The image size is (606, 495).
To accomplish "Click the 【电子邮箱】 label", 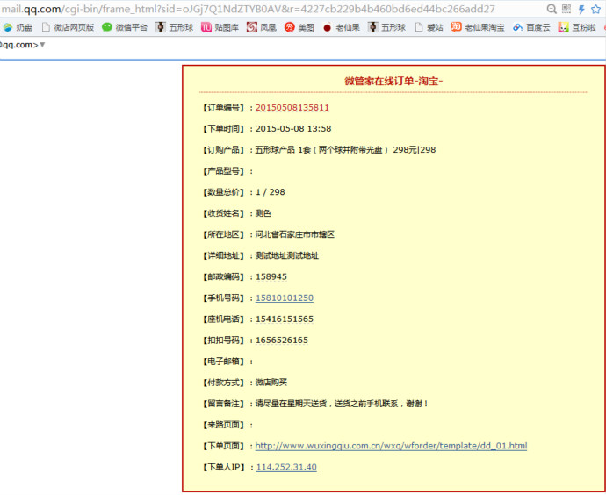I will (223, 362).
